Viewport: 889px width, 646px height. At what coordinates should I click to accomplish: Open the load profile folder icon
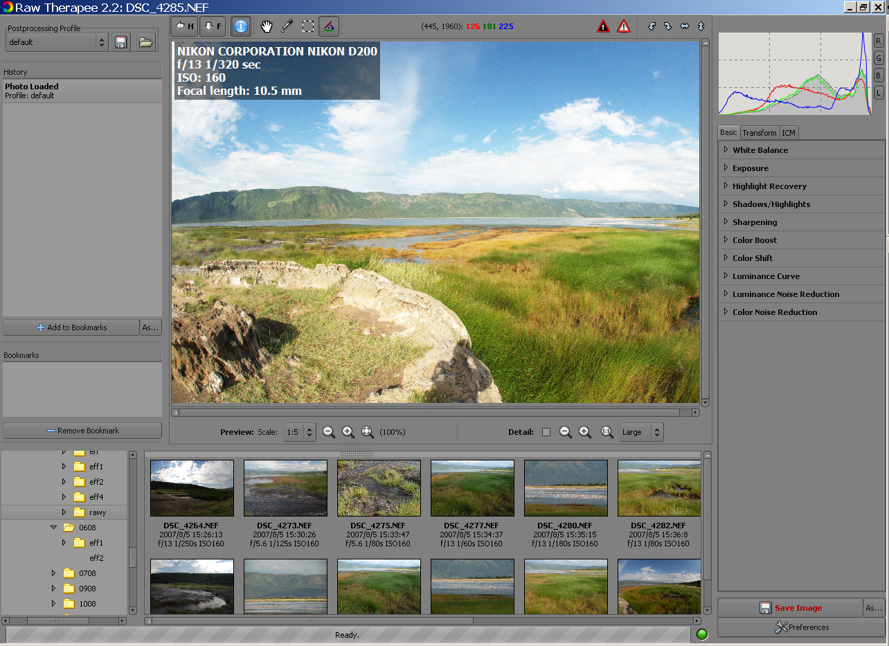coord(145,42)
